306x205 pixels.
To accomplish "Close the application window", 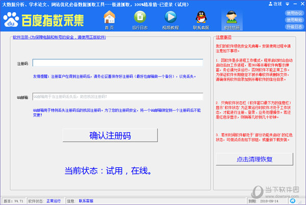I will tap(302, 4).
